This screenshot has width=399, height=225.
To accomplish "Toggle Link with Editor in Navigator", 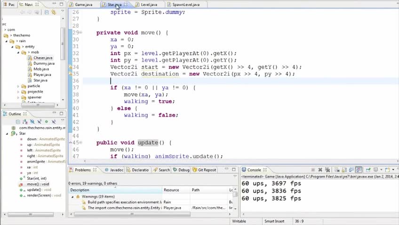I will coord(54,12).
